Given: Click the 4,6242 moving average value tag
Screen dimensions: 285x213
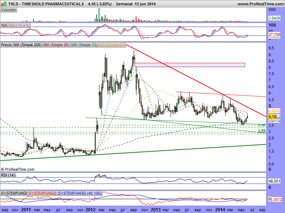Looking at the screenshot, I should pyautogui.click(x=274, y=111).
